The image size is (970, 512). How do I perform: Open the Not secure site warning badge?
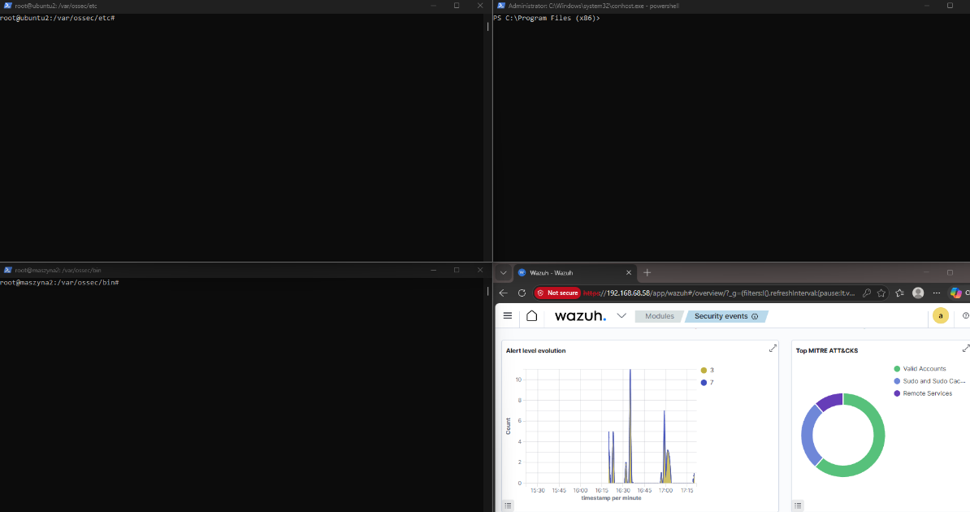557,293
